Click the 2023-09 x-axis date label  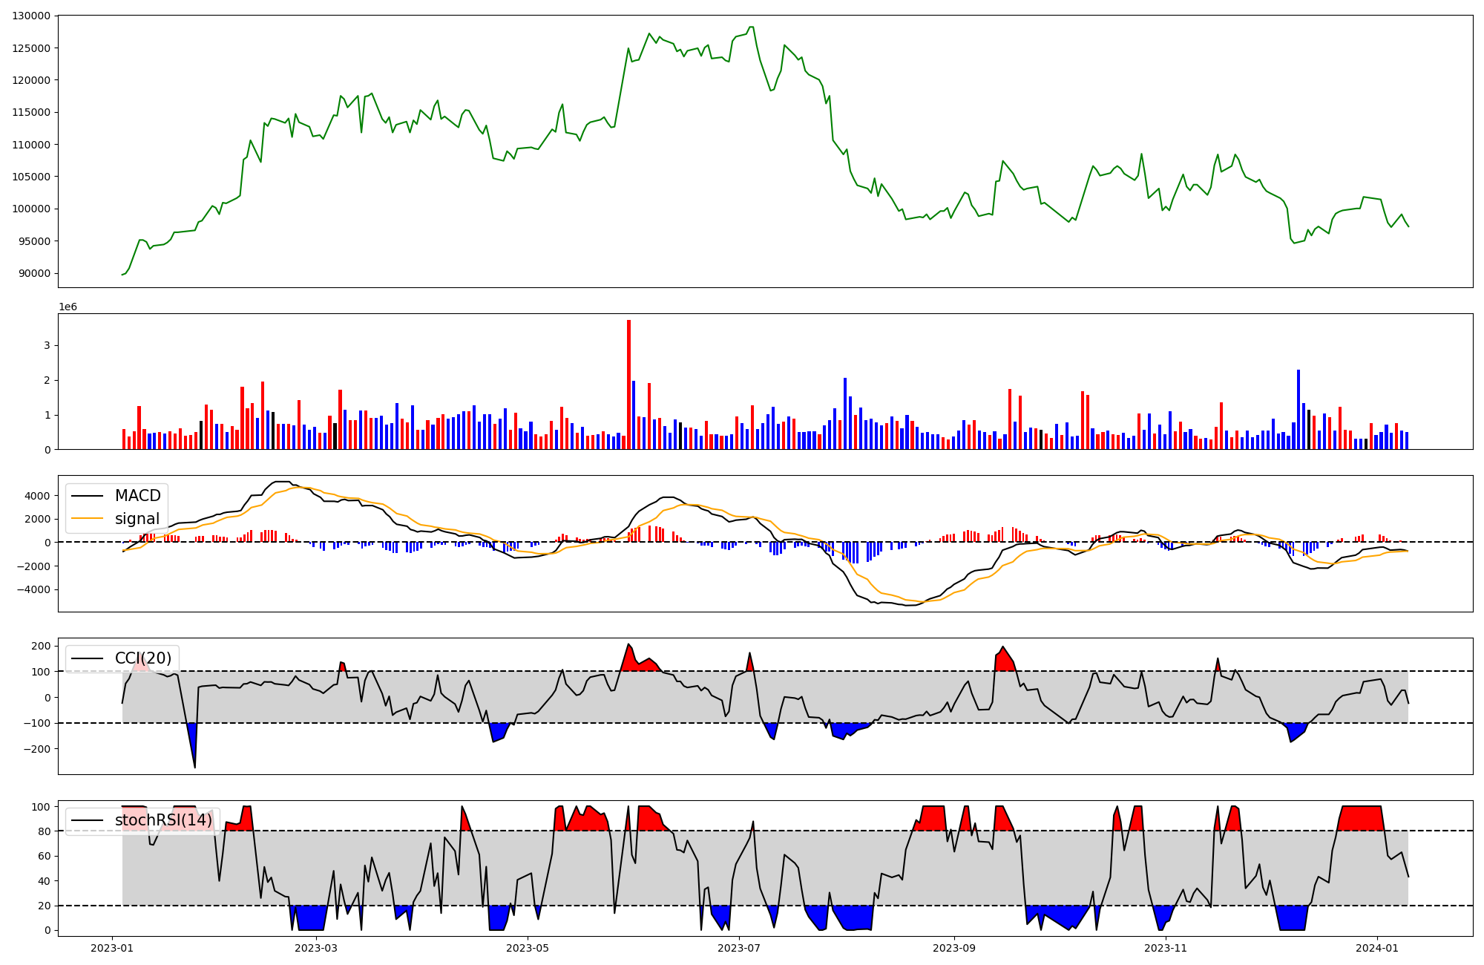[x=953, y=948]
